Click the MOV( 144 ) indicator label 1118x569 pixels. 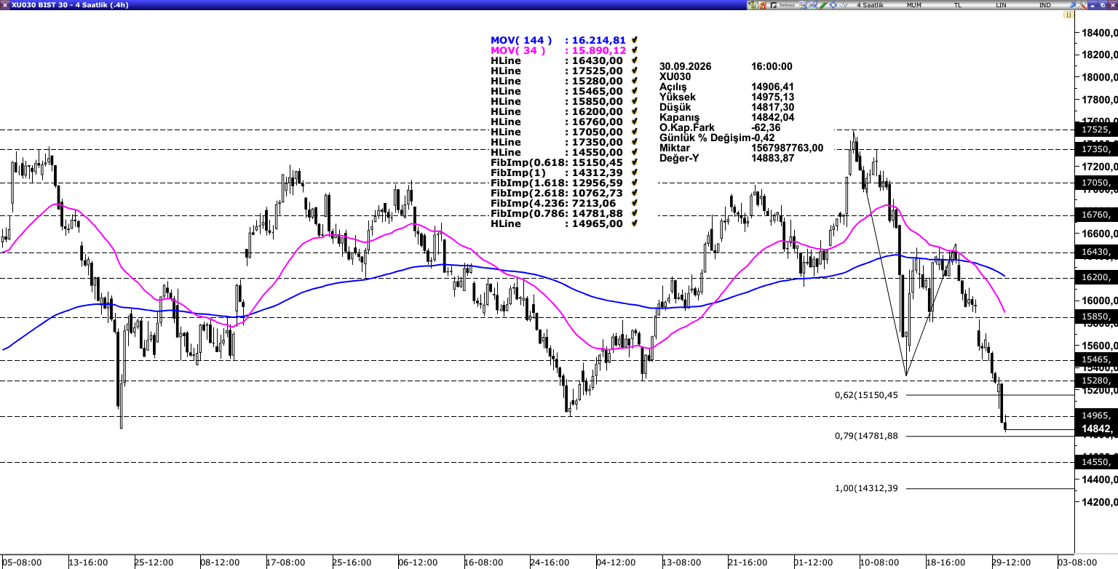pos(521,41)
